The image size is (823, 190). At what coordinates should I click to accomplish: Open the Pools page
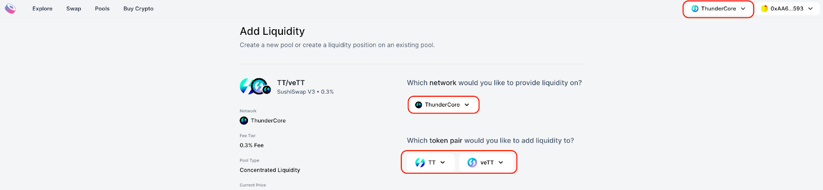point(102,9)
